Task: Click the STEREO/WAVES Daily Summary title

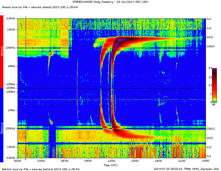Action: tap(110, 2)
